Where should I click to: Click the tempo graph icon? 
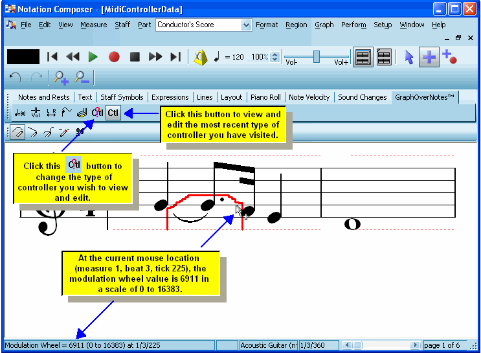click(19, 113)
